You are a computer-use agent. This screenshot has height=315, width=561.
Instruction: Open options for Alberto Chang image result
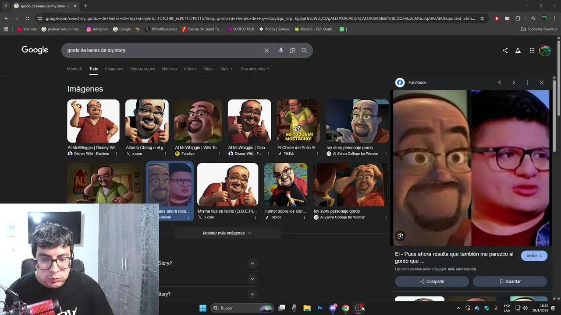coord(166,154)
